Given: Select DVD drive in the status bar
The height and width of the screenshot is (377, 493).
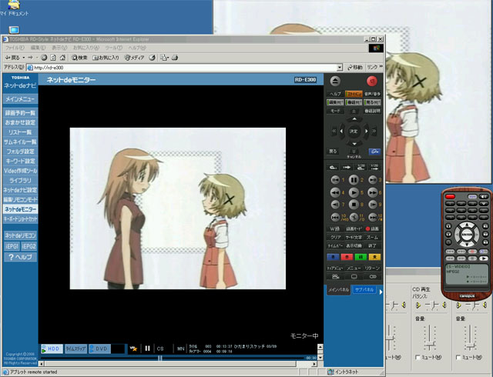Looking at the screenshot, I should point(99,349).
